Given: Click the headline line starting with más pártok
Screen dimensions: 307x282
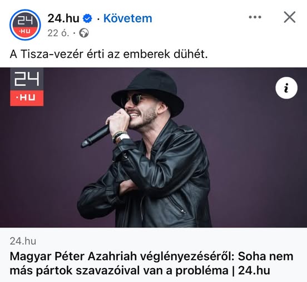Looking at the screenshot, I should 140,271.
